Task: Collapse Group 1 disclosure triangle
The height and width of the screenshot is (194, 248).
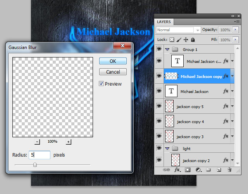Action: click(x=167, y=49)
